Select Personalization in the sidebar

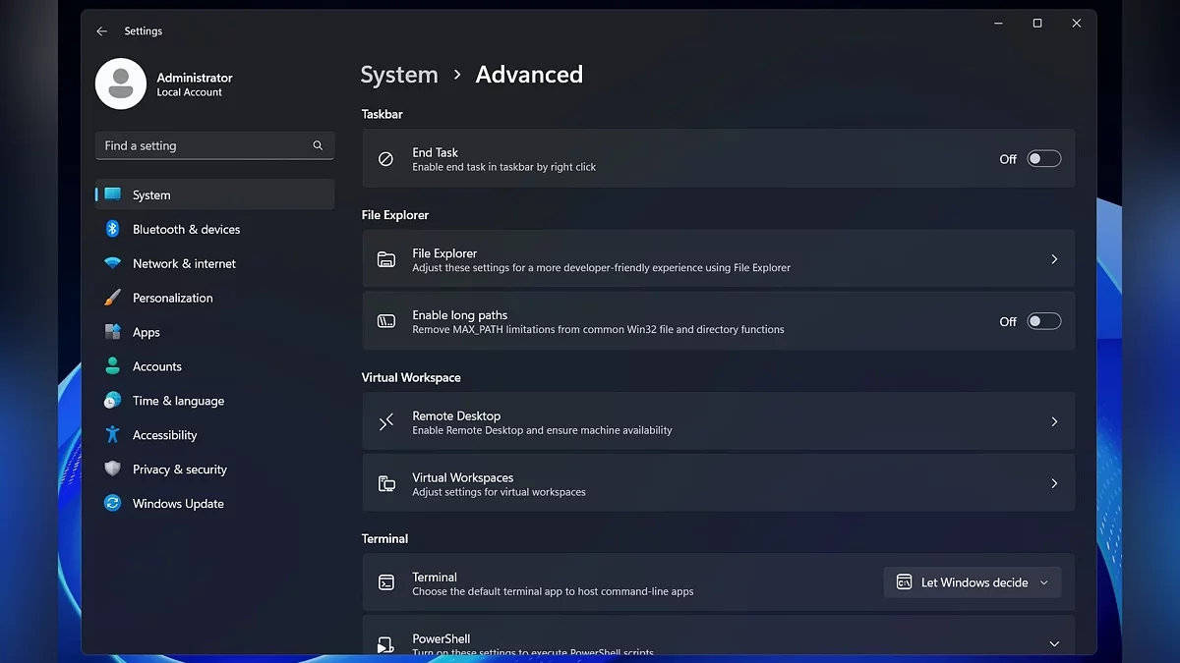[173, 298]
